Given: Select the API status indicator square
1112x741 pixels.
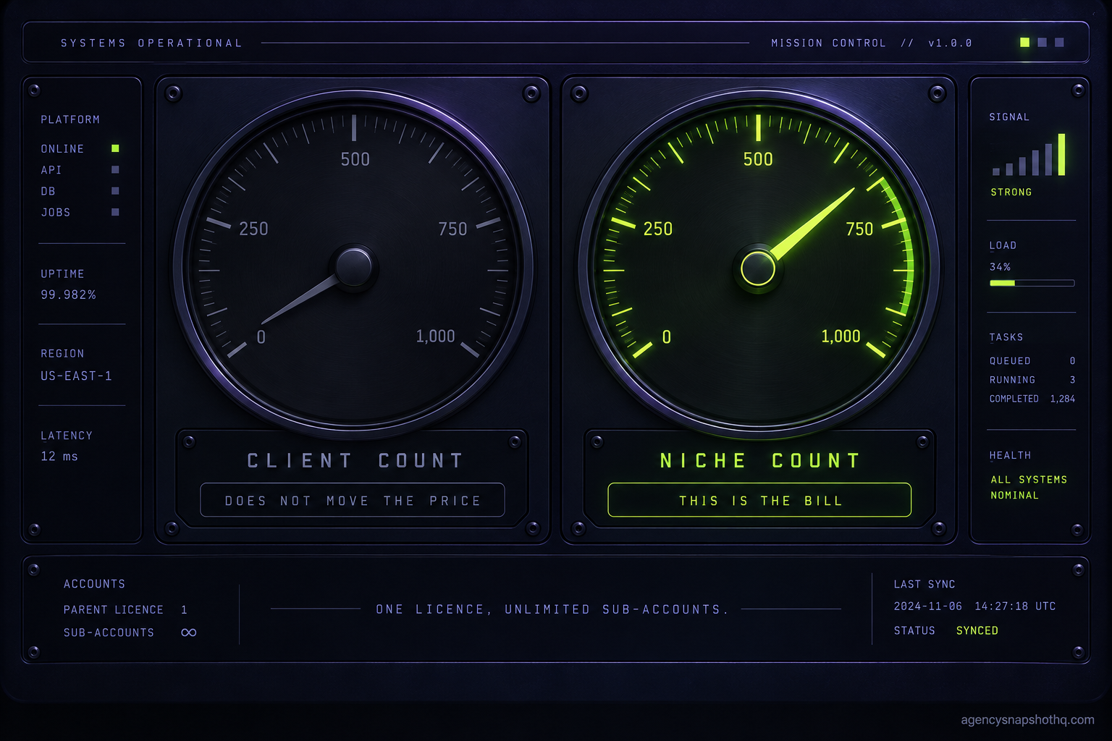Looking at the screenshot, I should point(115,169).
